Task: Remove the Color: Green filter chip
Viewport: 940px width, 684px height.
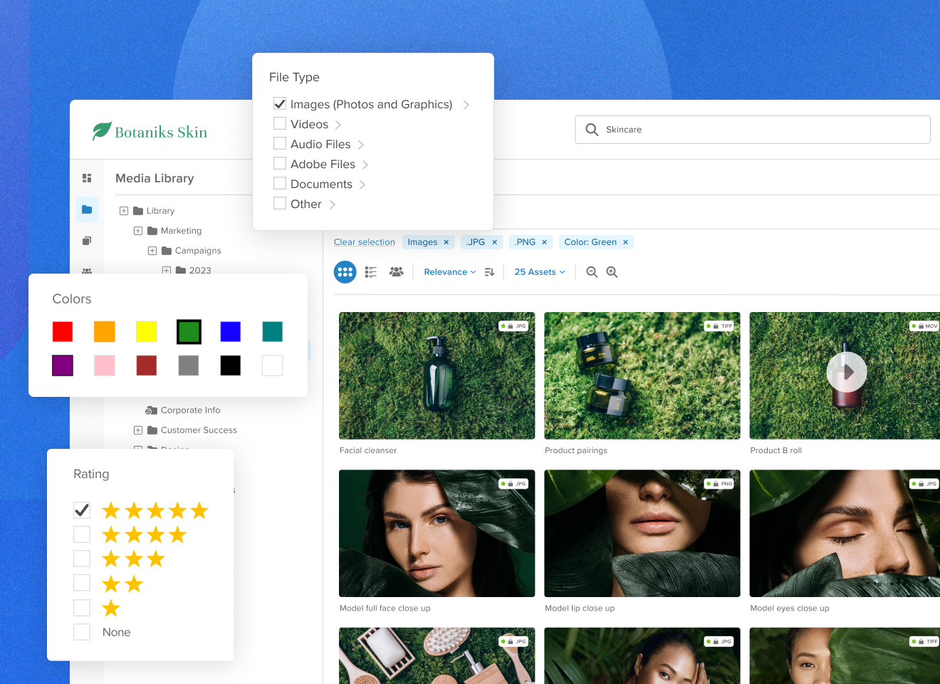Action: [x=626, y=242]
